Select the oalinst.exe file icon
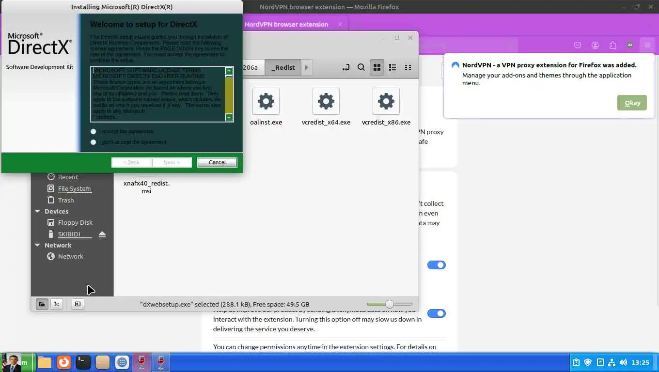659x372 pixels. pyautogui.click(x=266, y=101)
